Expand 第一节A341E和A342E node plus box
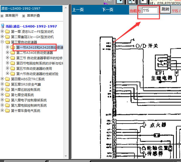 point(8,47)
